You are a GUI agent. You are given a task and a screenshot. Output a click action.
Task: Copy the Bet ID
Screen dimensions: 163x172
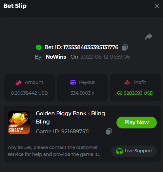point(125,48)
